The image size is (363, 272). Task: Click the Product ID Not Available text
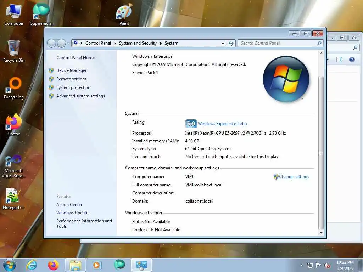pos(156,229)
